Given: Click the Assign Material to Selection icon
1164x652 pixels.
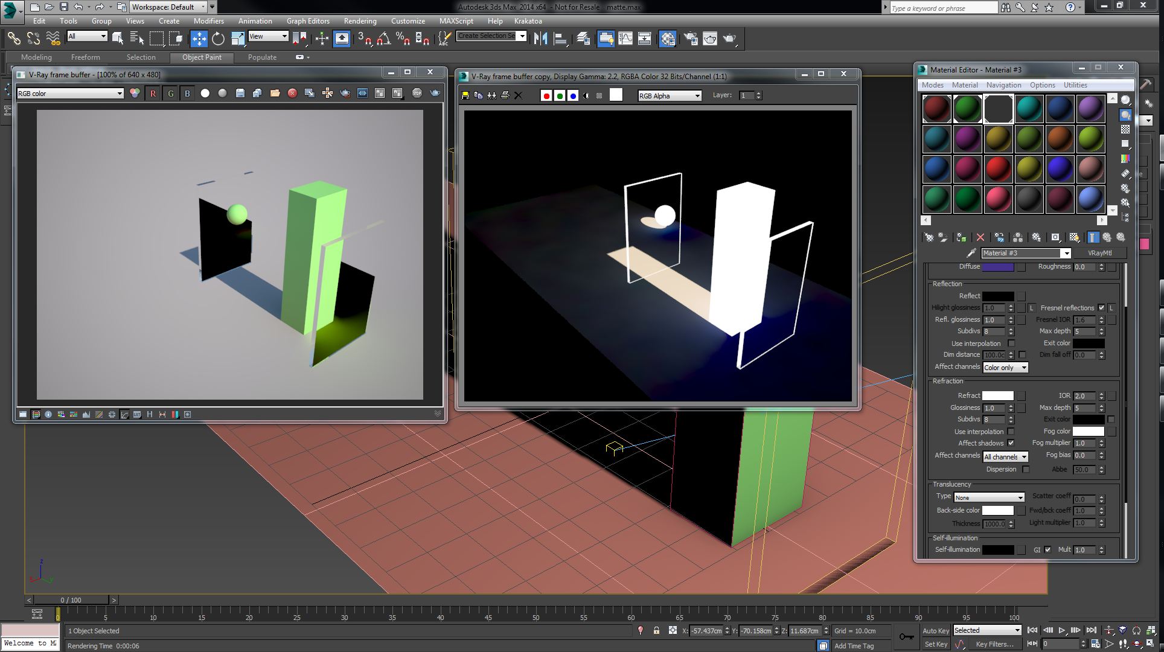Looking at the screenshot, I should click(961, 237).
